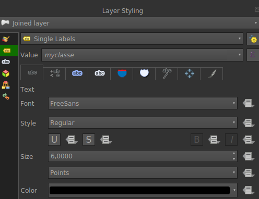Open data-defined override for Font

coord(249,103)
